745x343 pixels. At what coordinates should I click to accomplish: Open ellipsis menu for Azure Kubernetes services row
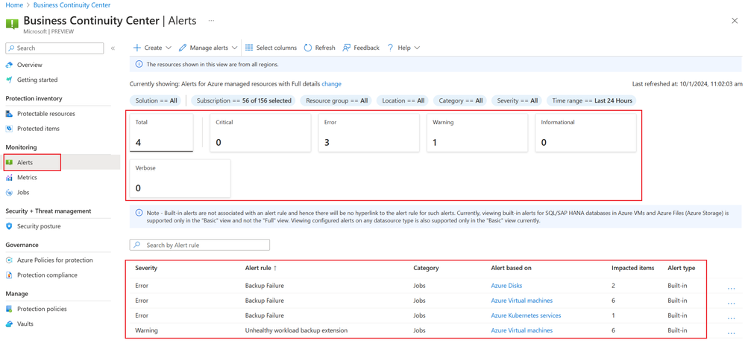(732, 318)
